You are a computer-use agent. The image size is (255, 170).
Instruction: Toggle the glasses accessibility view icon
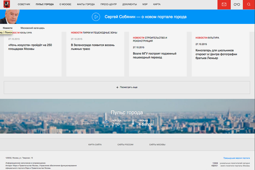pyautogui.click(x=237, y=4)
